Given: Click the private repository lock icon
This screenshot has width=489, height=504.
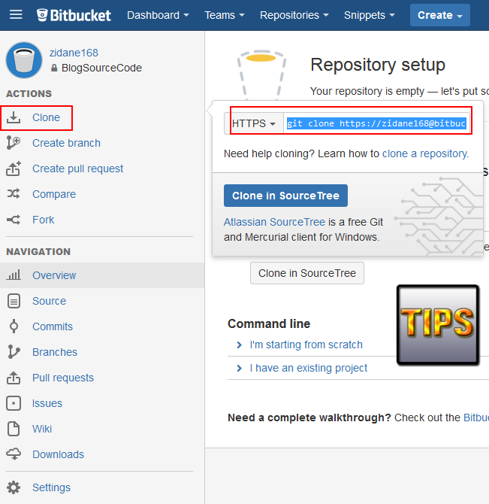Looking at the screenshot, I should point(54,68).
